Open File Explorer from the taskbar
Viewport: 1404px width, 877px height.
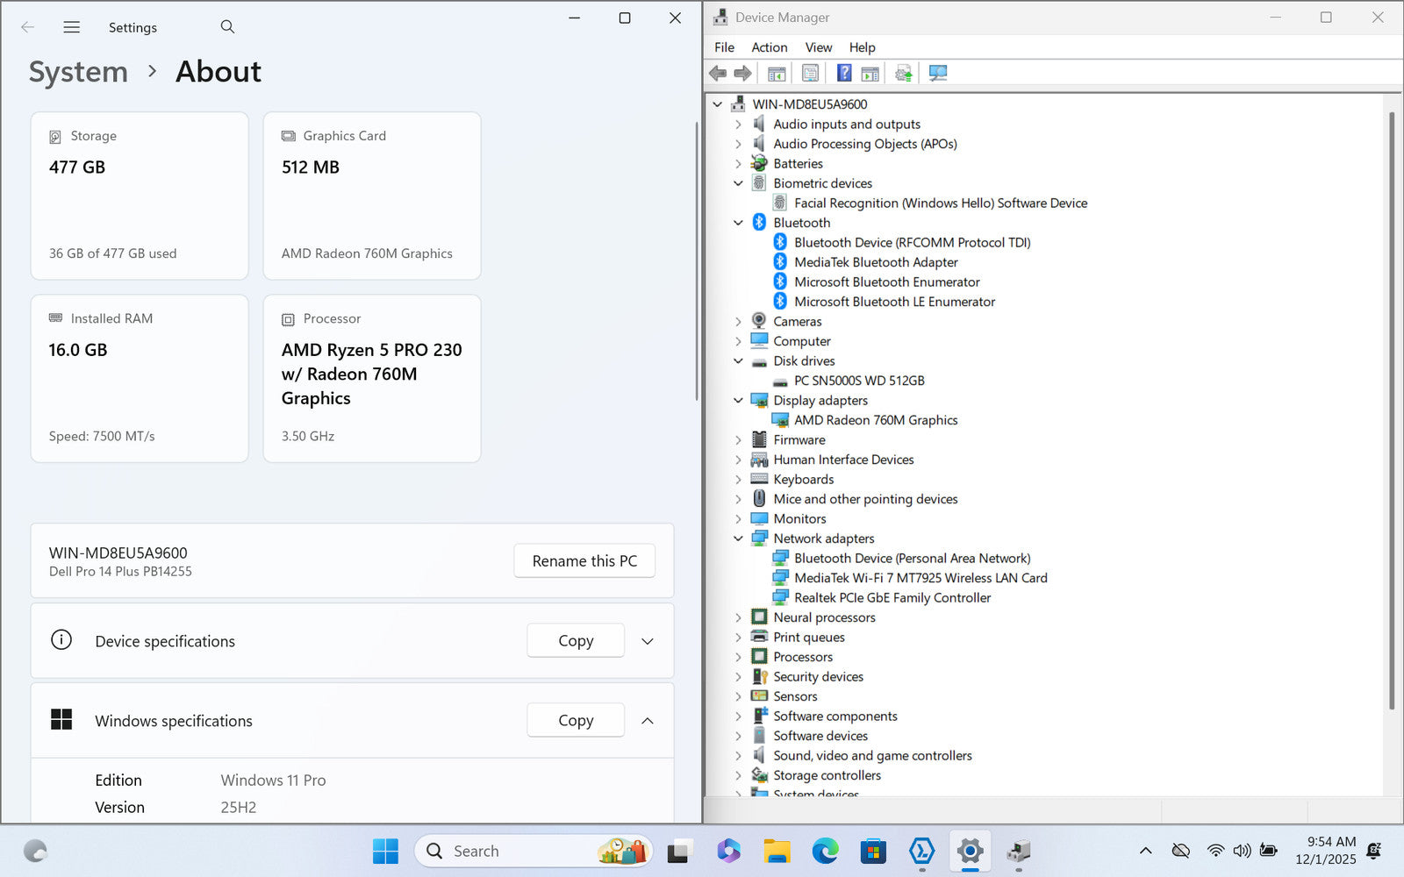point(777,851)
